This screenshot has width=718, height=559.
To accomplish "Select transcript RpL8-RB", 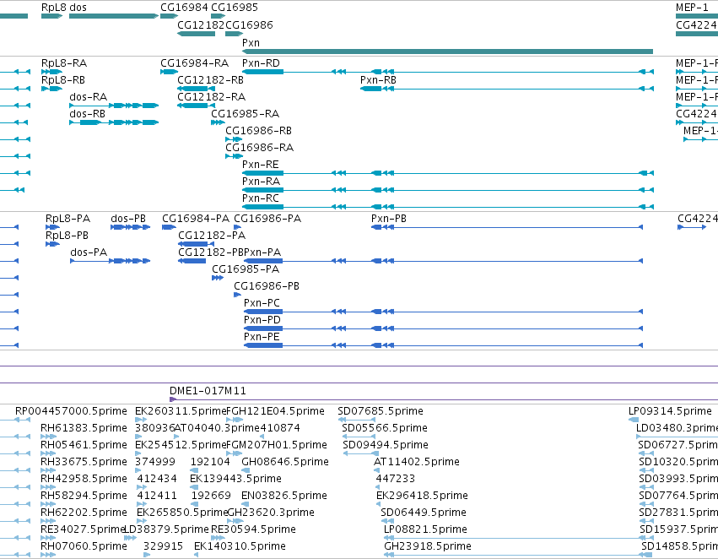I will tap(51, 89).
